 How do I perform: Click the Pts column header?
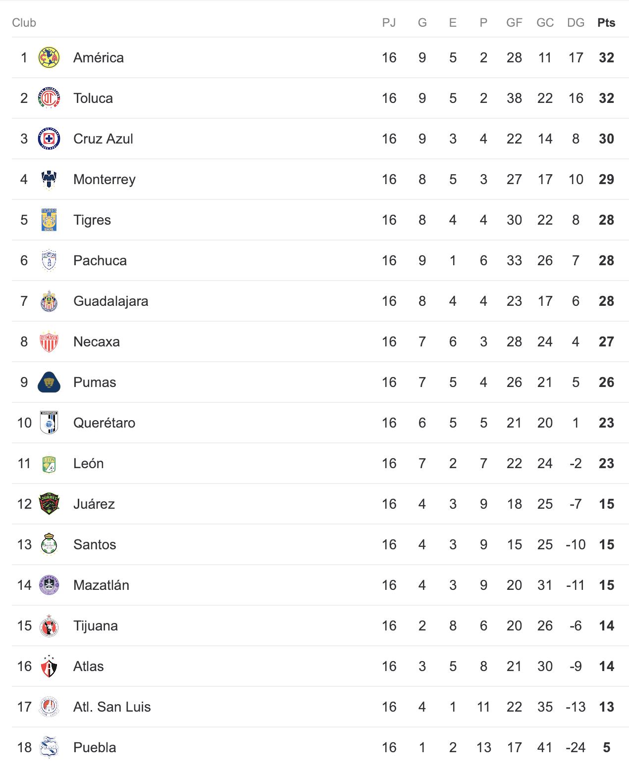(x=606, y=23)
